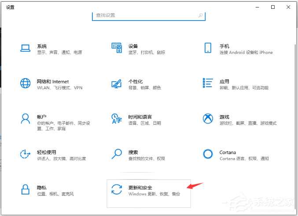
Task: Open the Time & Language clock icon
Action: point(117,119)
